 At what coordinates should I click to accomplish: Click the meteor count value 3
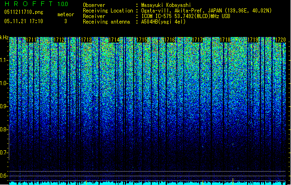coord(66,21)
